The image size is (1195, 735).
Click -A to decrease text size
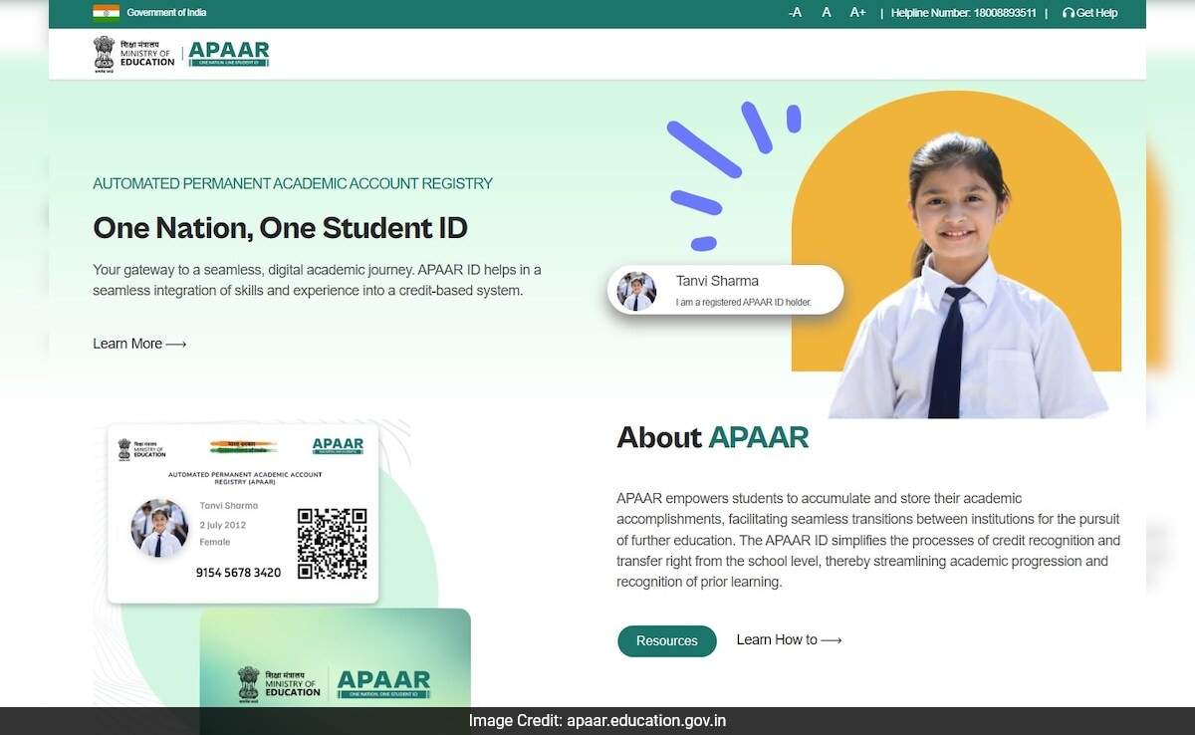click(794, 13)
